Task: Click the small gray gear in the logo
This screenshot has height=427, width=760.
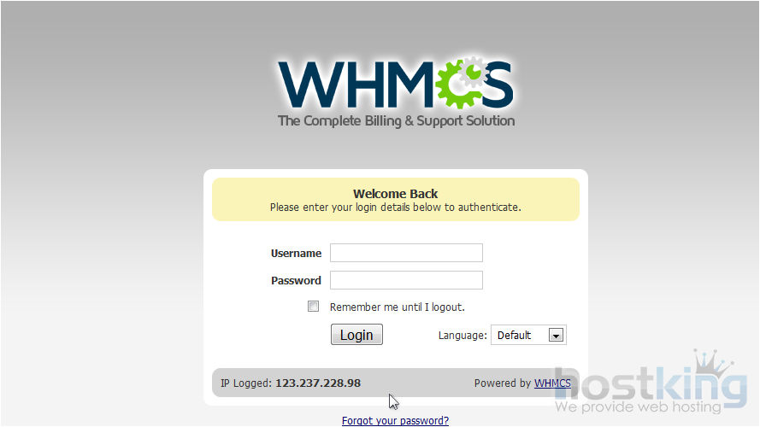Action: (x=474, y=73)
